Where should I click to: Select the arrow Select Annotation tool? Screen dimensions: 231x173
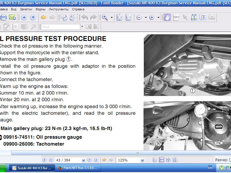[x=185, y=17]
